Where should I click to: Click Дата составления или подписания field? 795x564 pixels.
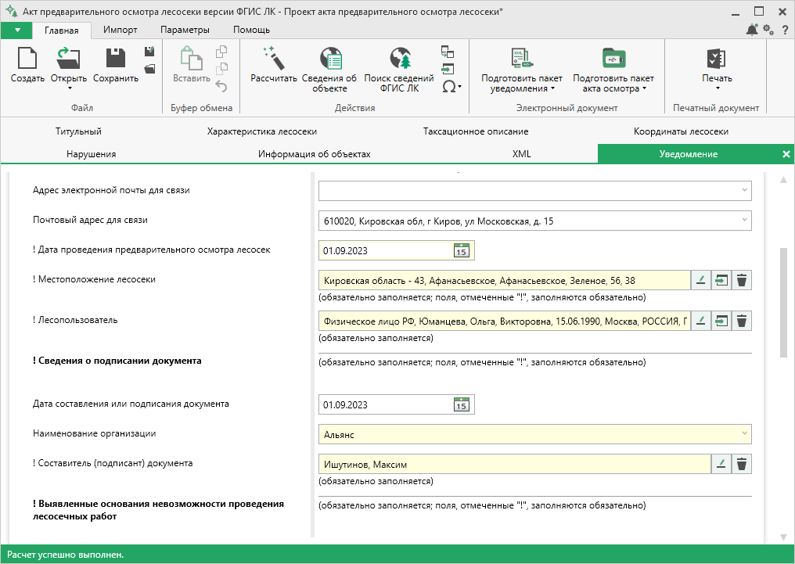(x=397, y=404)
